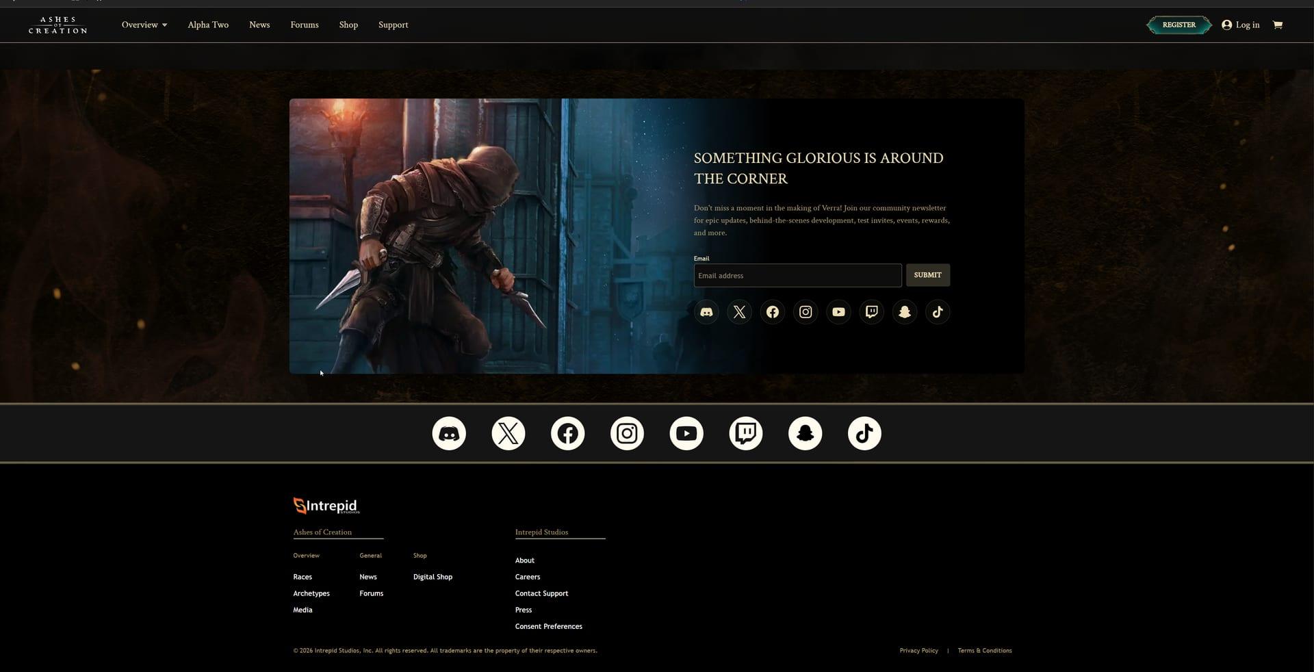Click "Something Glorious Is Around The Corner" heading
1314x672 pixels.
point(819,168)
